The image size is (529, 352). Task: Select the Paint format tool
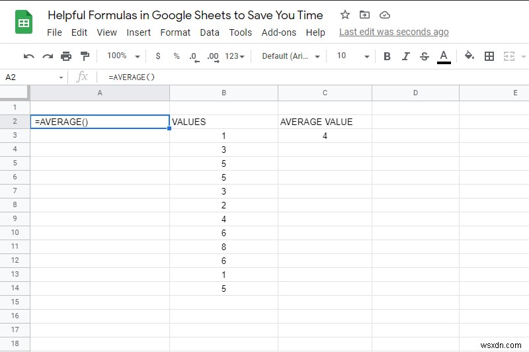[x=84, y=56]
